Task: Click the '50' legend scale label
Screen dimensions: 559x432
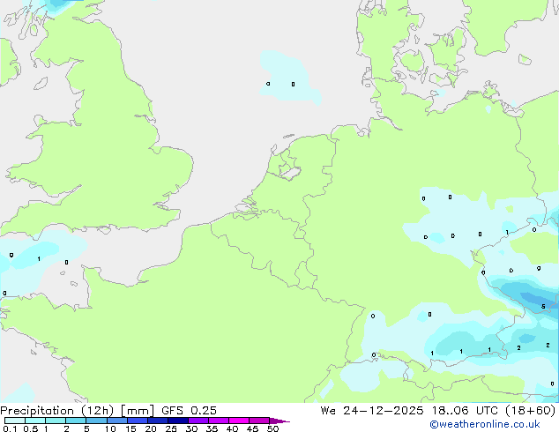Action: pos(272,428)
